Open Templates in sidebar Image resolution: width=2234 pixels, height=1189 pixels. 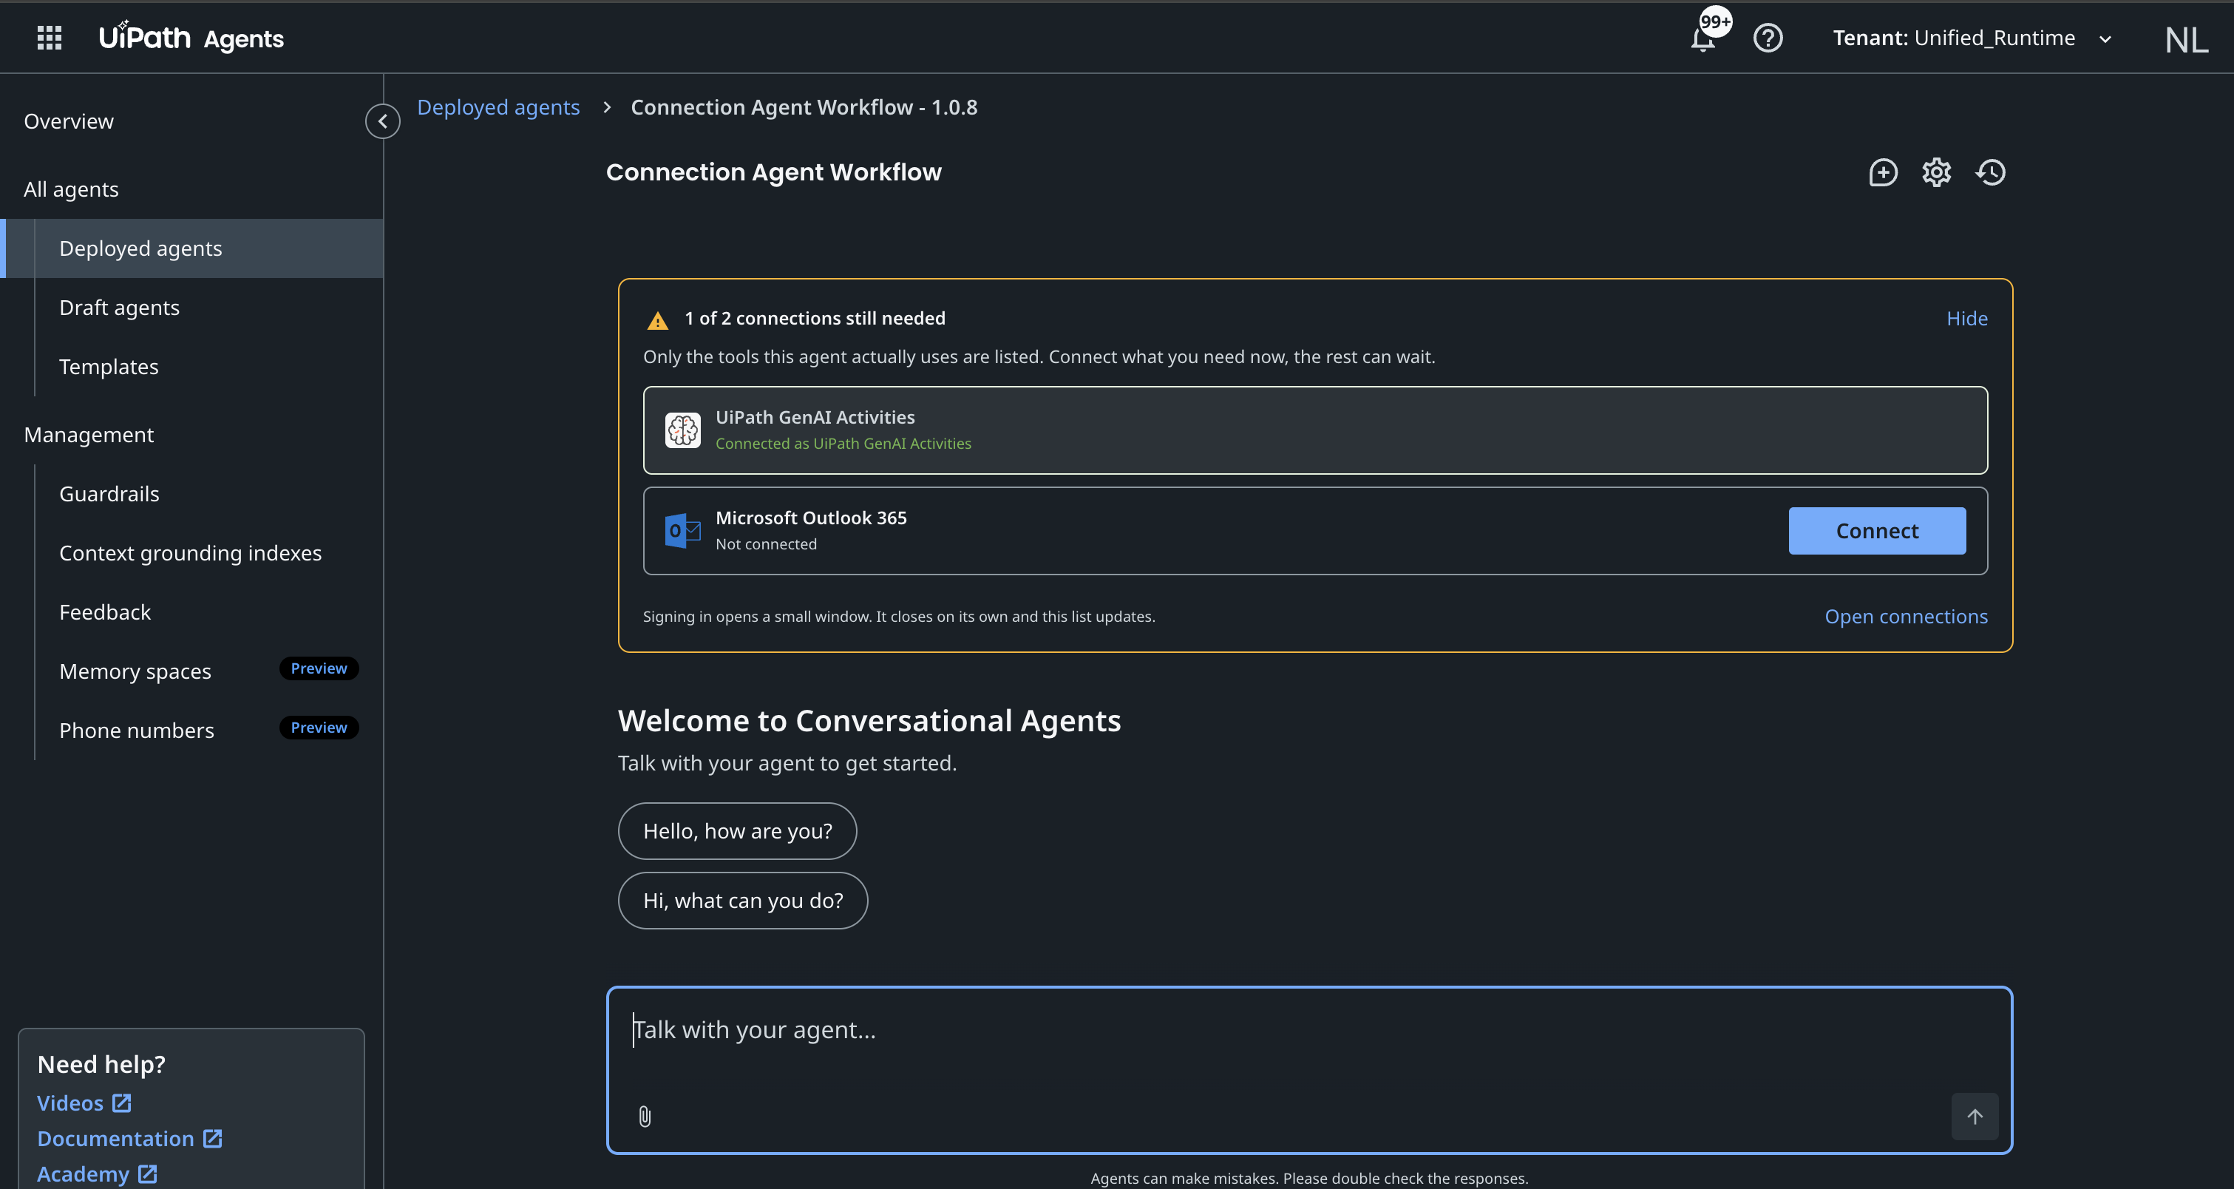[x=109, y=367]
